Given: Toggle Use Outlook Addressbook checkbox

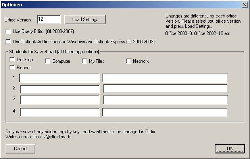Looking at the screenshot, I should [8, 41].
